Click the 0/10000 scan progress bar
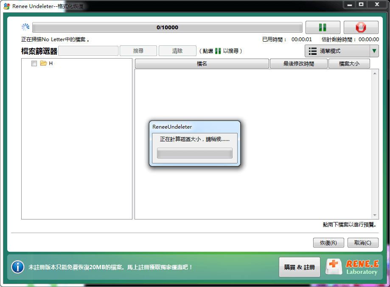390x287 pixels. (x=167, y=27)
